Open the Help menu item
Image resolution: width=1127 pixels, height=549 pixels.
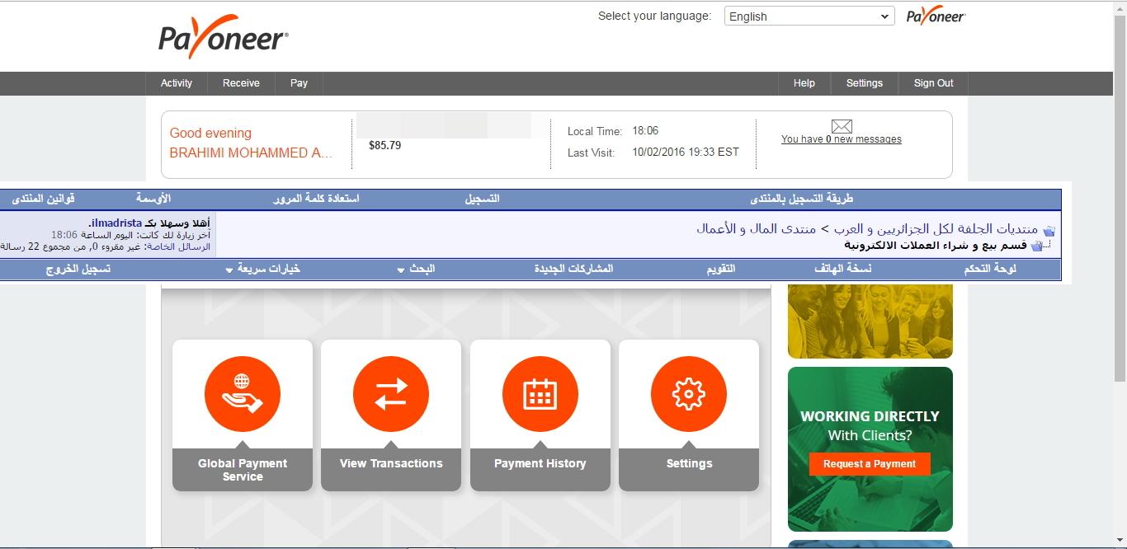pos(804,83)
